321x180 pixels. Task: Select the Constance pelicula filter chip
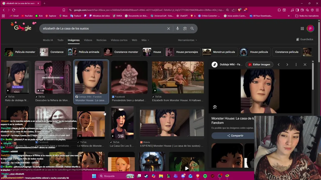[287, 52]
